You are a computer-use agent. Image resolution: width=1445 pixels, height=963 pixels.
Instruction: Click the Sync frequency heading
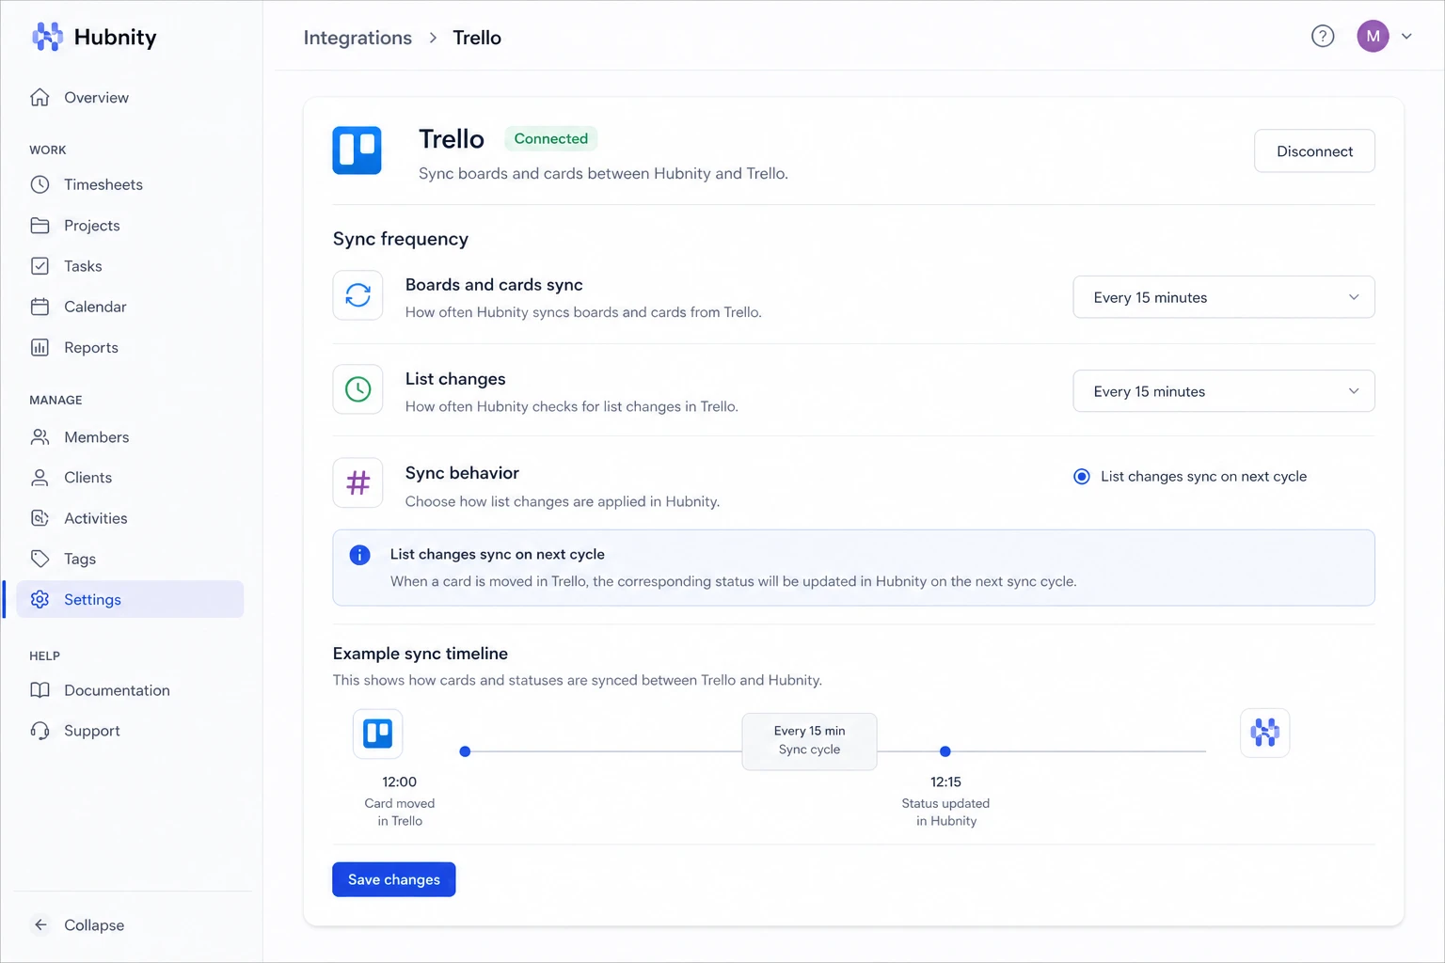tap(401, 239)
